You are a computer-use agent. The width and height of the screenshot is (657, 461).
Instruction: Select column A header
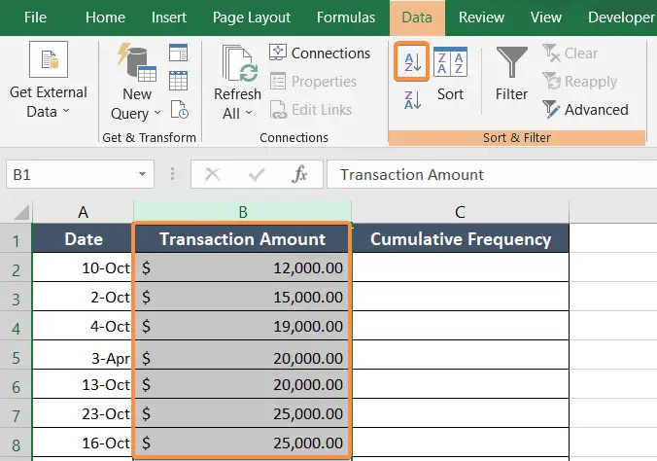coord(83,212)
